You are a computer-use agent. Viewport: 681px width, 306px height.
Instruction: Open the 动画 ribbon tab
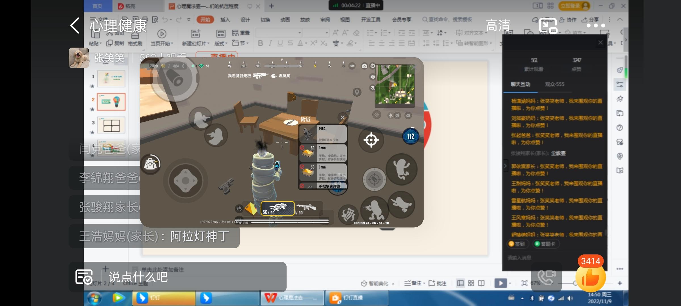(x=285, y=20)
